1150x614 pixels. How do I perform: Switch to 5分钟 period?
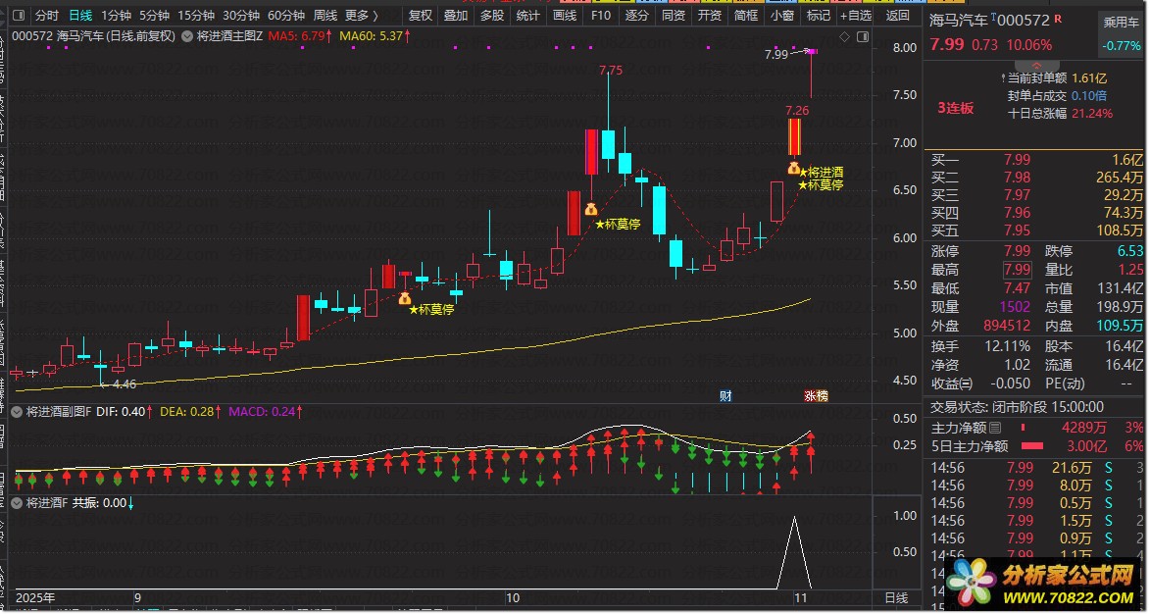[x=154, y=16]
